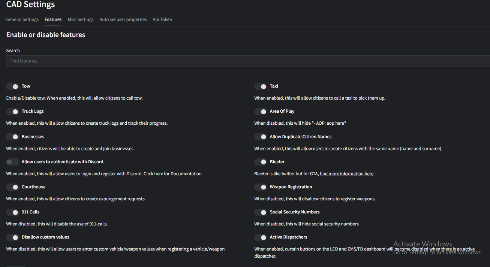Image resolution: width=490 pixels, height=267 pixels.
Task: Toggle the Truck Logs switch
Action: 13,112
